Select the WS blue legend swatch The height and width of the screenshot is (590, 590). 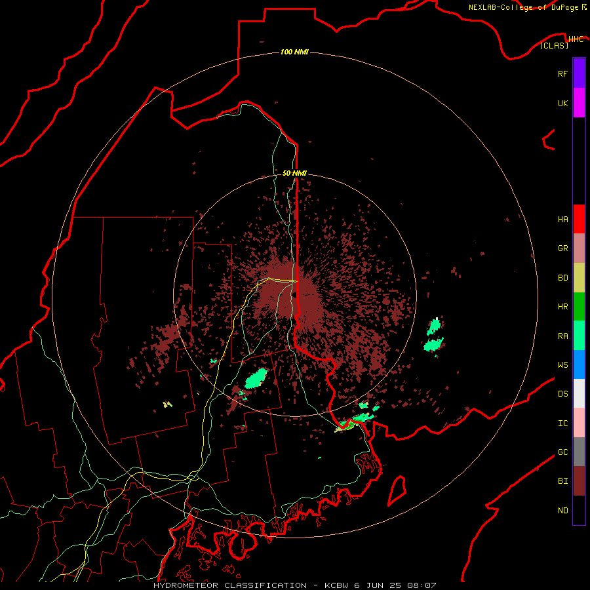click(x=579, y=364)
